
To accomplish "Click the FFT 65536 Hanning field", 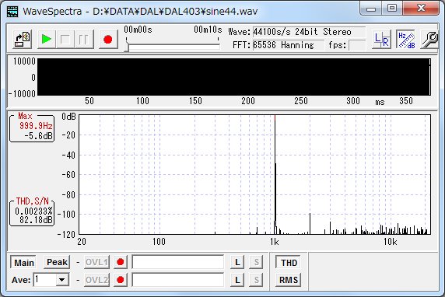I will (x=289, y=45).
